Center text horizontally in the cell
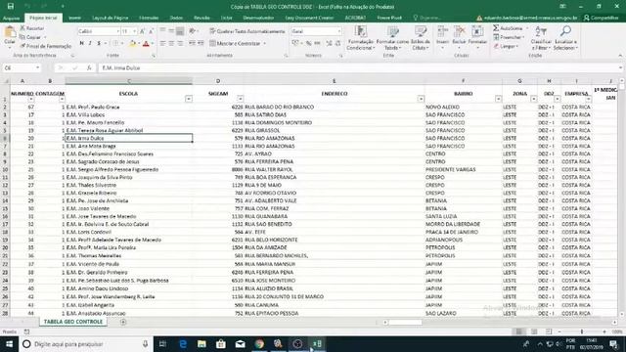 [x=171, y=43]
